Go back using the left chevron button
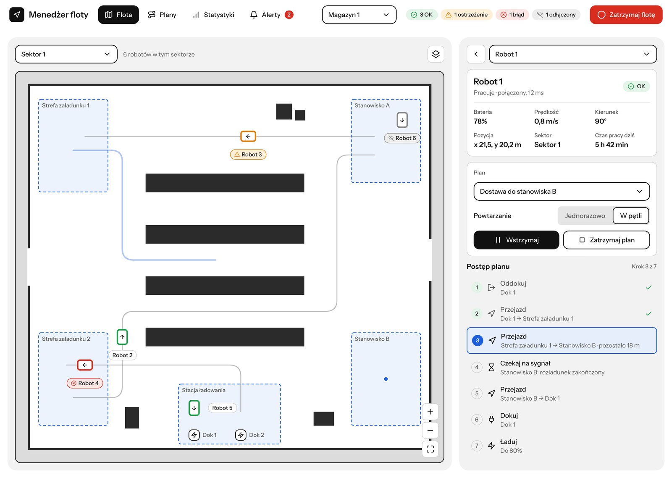672x478 pixels. point(476,54)
